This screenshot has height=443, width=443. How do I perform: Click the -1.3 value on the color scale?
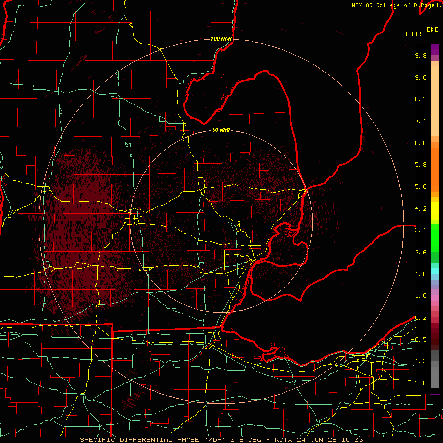click(419, 361)
